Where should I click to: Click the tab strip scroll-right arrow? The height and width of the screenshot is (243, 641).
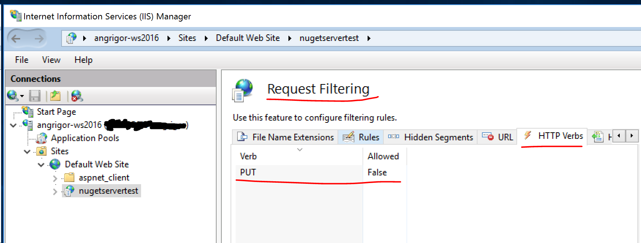[x=632, y=136]
